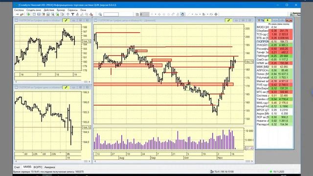Screen dimensions: 313x176
Task: Open the Действия menu
Action: (49, 10)
